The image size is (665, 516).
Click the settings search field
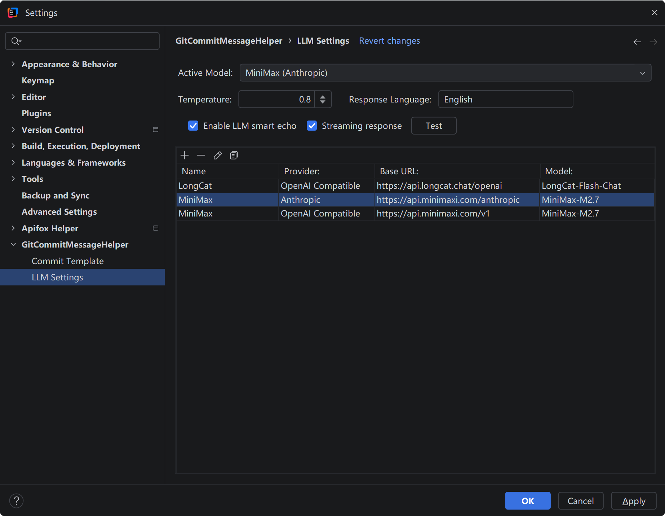tap(82, 41)
